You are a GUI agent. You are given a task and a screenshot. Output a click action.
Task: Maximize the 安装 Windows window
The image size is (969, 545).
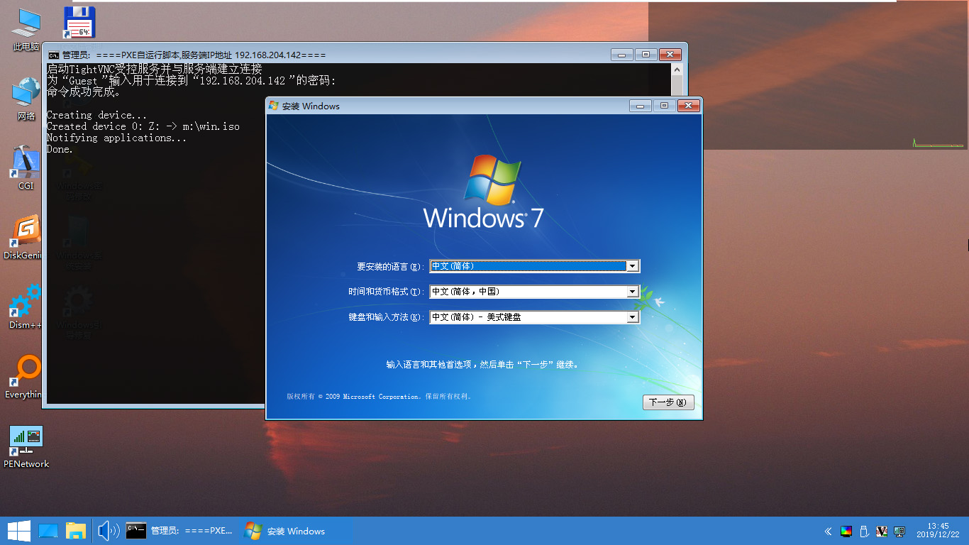point(664,106)
